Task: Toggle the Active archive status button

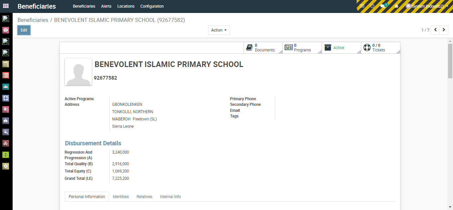Action: 341,48
